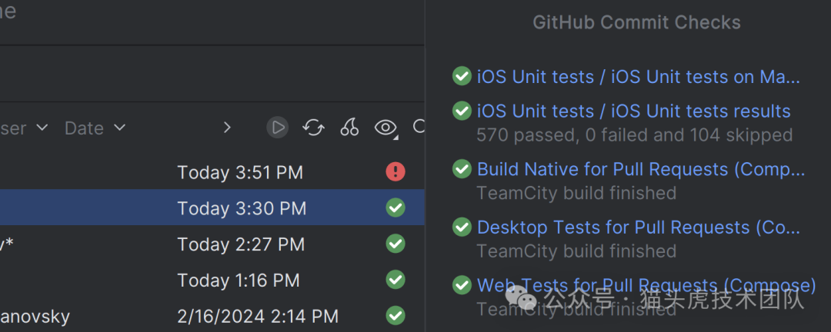The image size is (831, 332).
Task: Expand the toolbar's right chevron arrow
Action: 227,128
